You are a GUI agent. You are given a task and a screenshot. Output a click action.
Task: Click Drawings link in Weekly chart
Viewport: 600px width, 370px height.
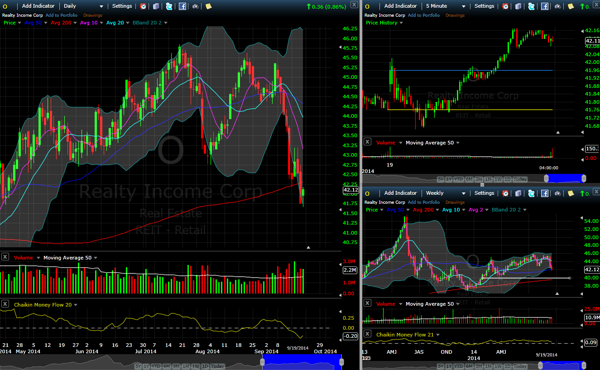(455, 202)
